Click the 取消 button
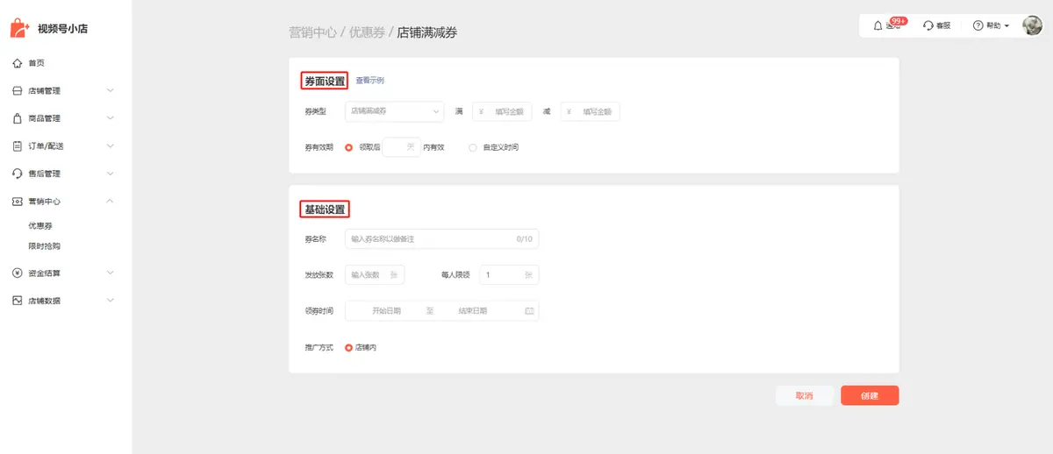This screenshot has width=1053, height=454. (x=805, y=396)
